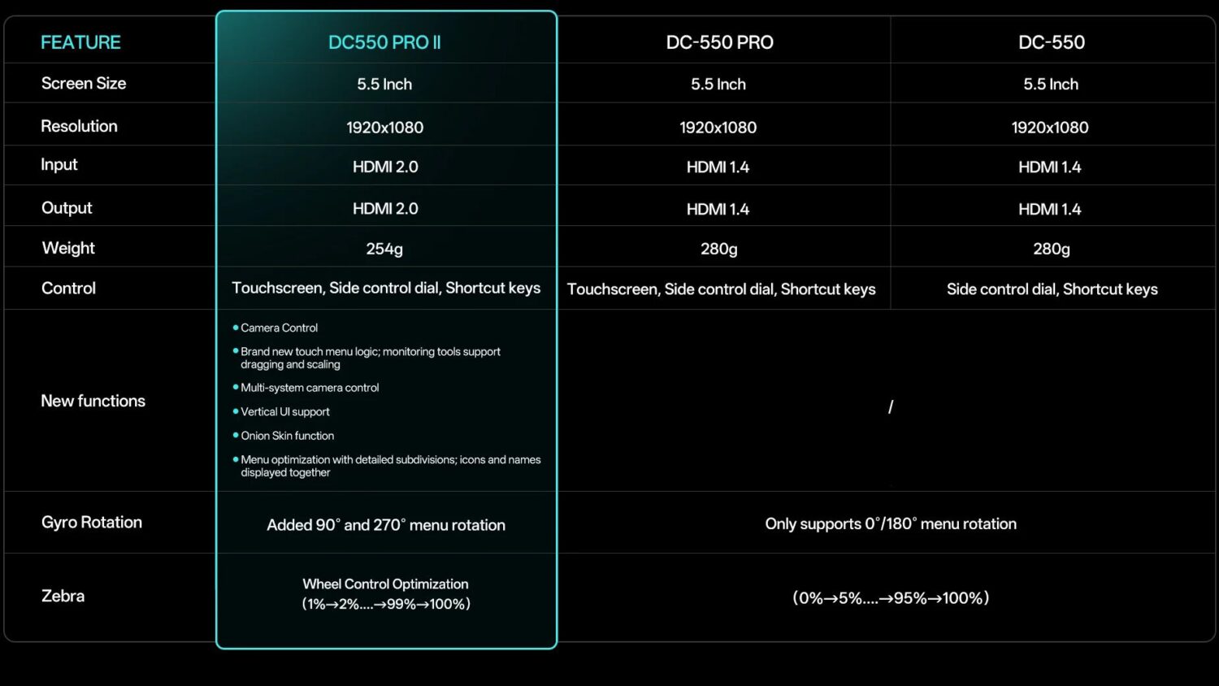Select the 254g weight value

point(384,250)
